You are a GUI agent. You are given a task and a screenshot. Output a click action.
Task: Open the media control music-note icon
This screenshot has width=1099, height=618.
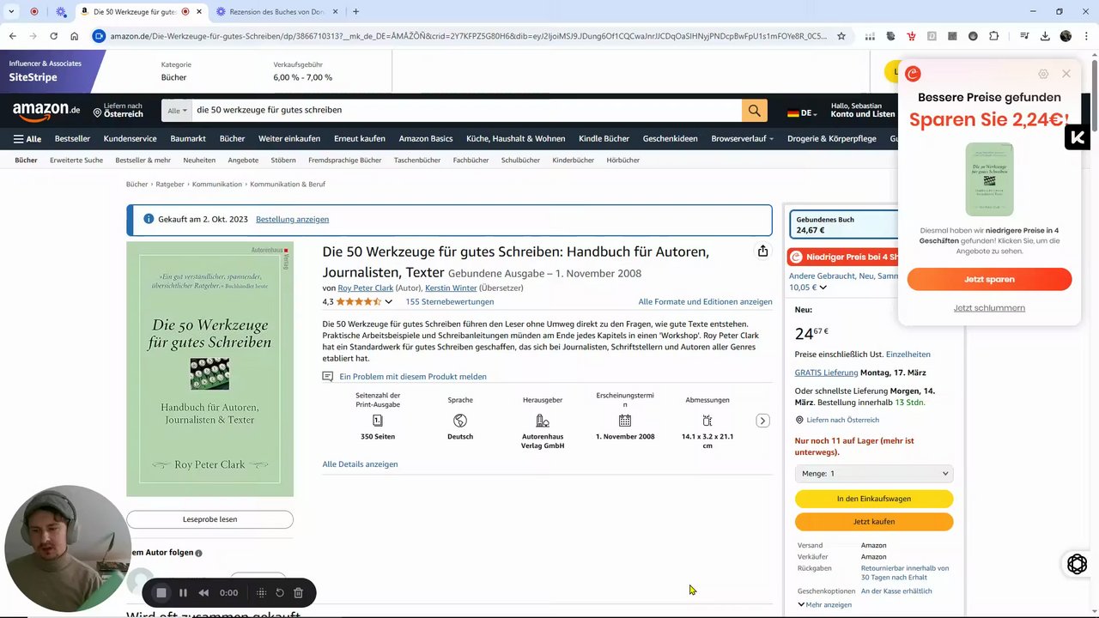1024,36
